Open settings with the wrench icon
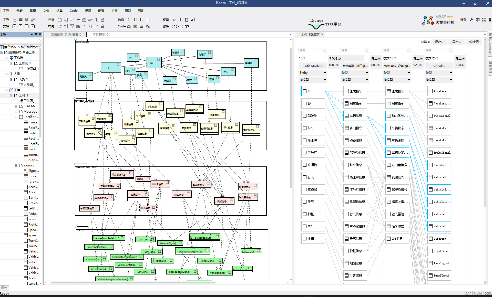492x297 pixels. click(471, 20)
